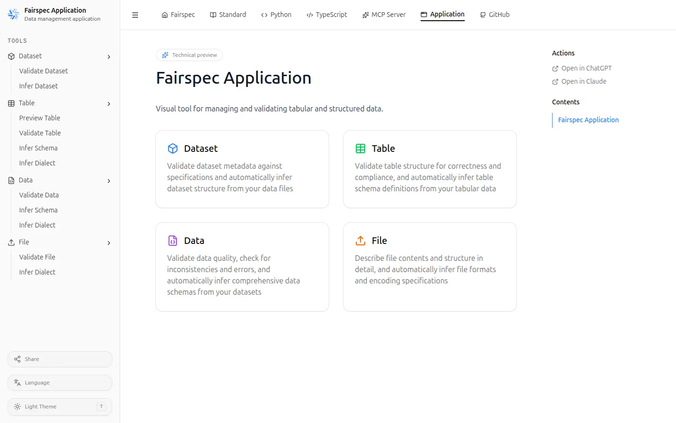676x423 pixels.
Task: Click the Table grid icon in sidebar
Action: 11,103
